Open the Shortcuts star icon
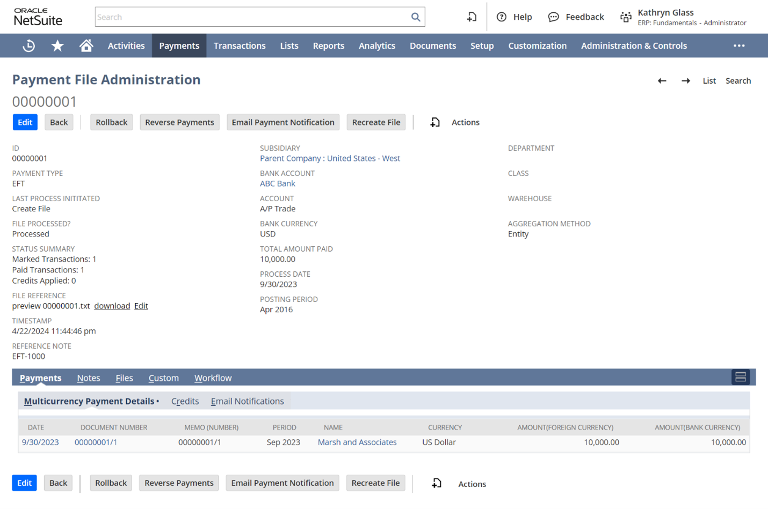Image resolution: width=768 pixels, height=509 pixels. pos(57,46)
